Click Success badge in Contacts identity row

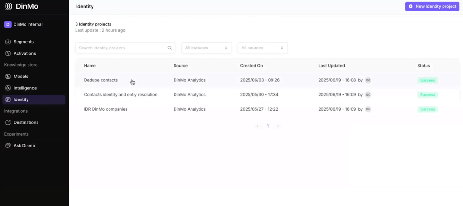pyautogui.click(x=427, y=95)
